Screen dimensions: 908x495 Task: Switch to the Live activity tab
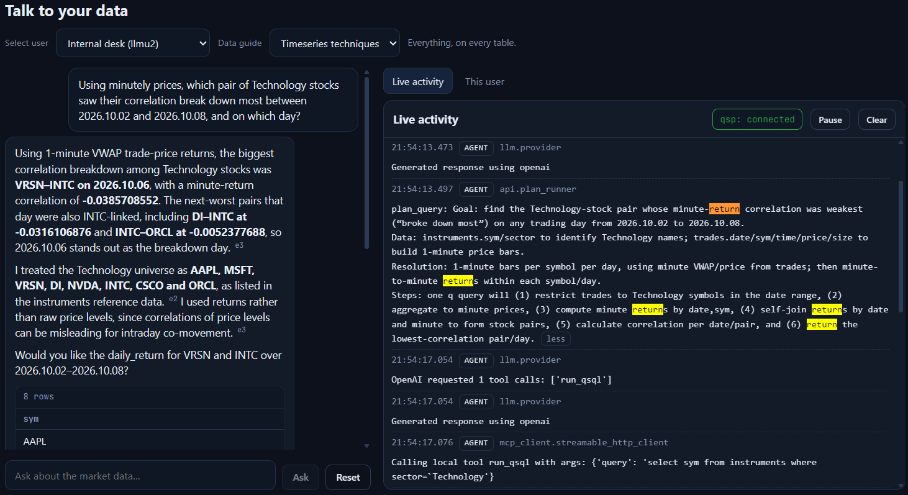point(418,81)
